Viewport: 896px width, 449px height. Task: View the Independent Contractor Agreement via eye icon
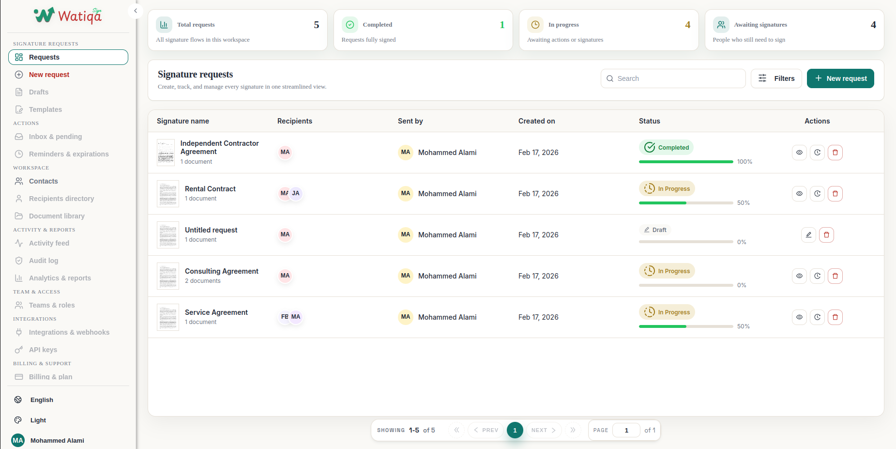pyautogui.click(x=799, y=153)
